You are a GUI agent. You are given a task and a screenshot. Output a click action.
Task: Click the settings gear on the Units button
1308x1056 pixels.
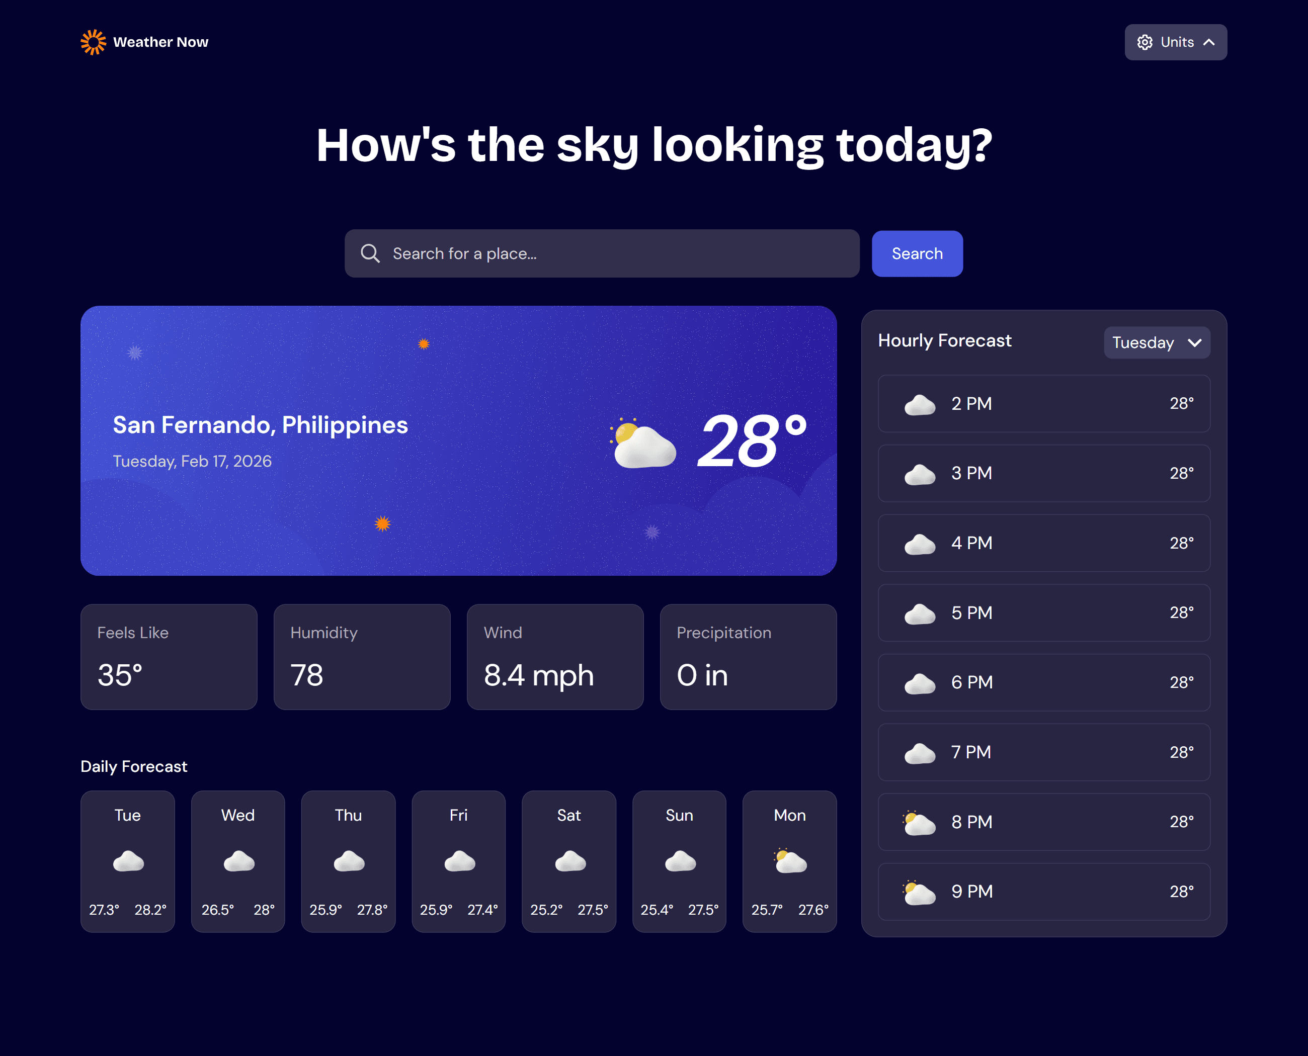pyautogui.click(x=1145, y=42)
